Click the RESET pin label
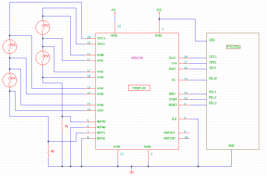 [x=173, y=105]
